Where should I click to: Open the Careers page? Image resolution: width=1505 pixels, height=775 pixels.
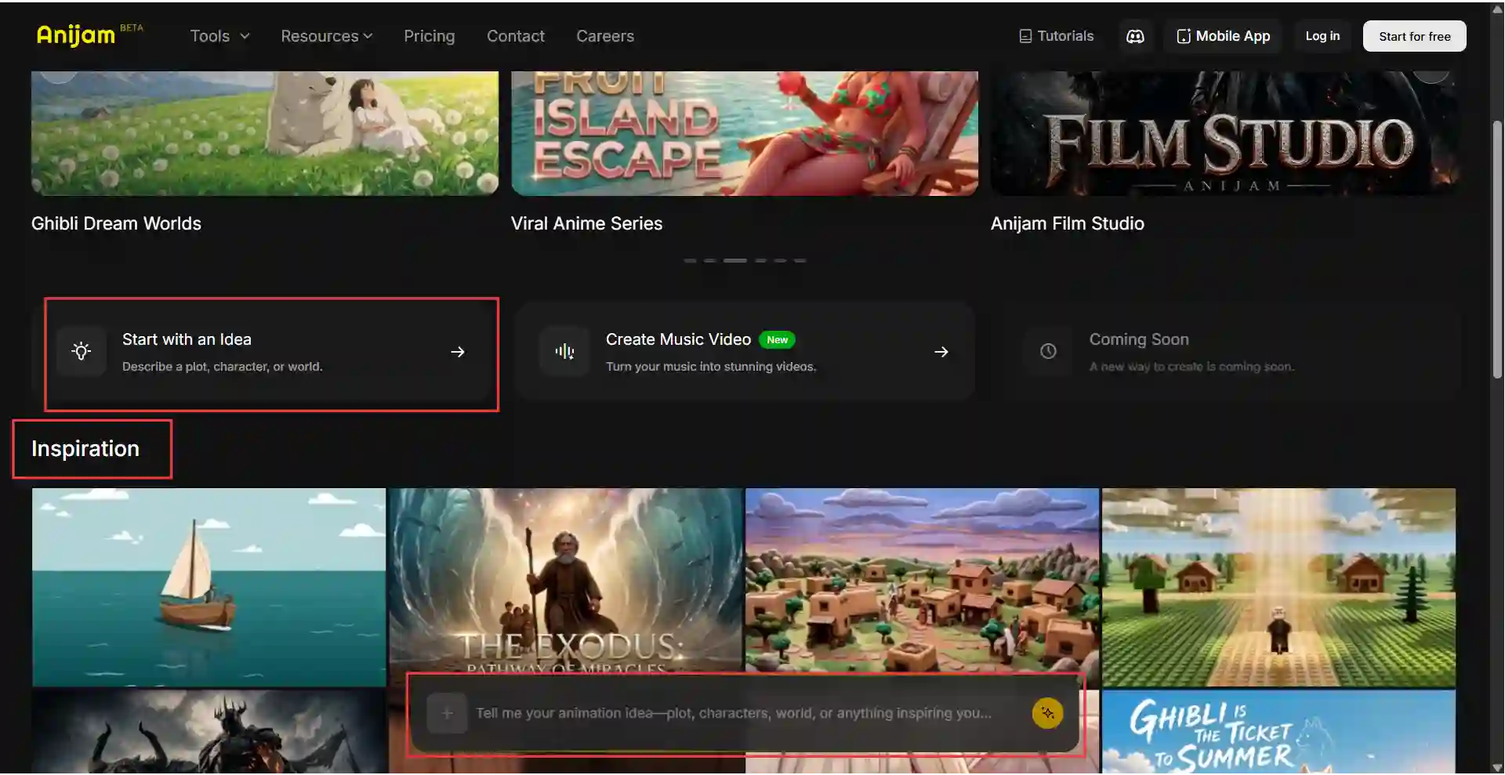605,36
